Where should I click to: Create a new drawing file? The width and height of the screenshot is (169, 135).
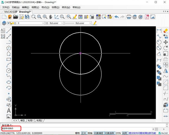(x=4, y=17)
